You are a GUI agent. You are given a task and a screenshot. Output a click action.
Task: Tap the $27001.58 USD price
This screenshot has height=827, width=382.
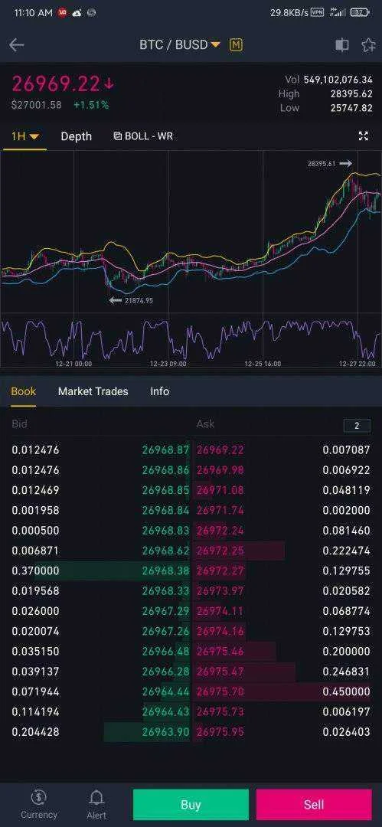(37, 105)
